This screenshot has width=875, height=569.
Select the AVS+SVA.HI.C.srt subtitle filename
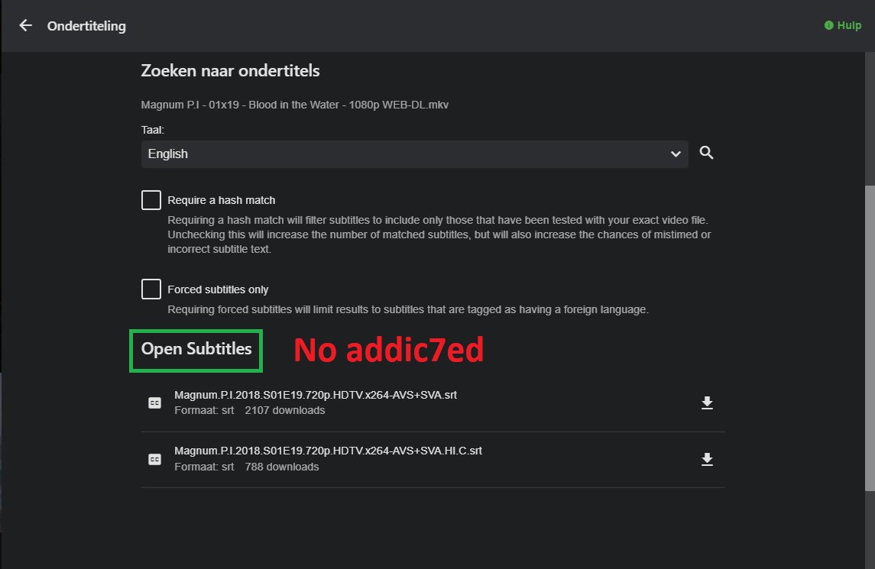point(328,451)
